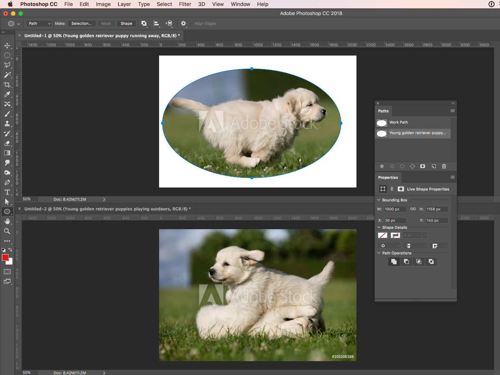Select the History Brush tool

pos(7,133)
